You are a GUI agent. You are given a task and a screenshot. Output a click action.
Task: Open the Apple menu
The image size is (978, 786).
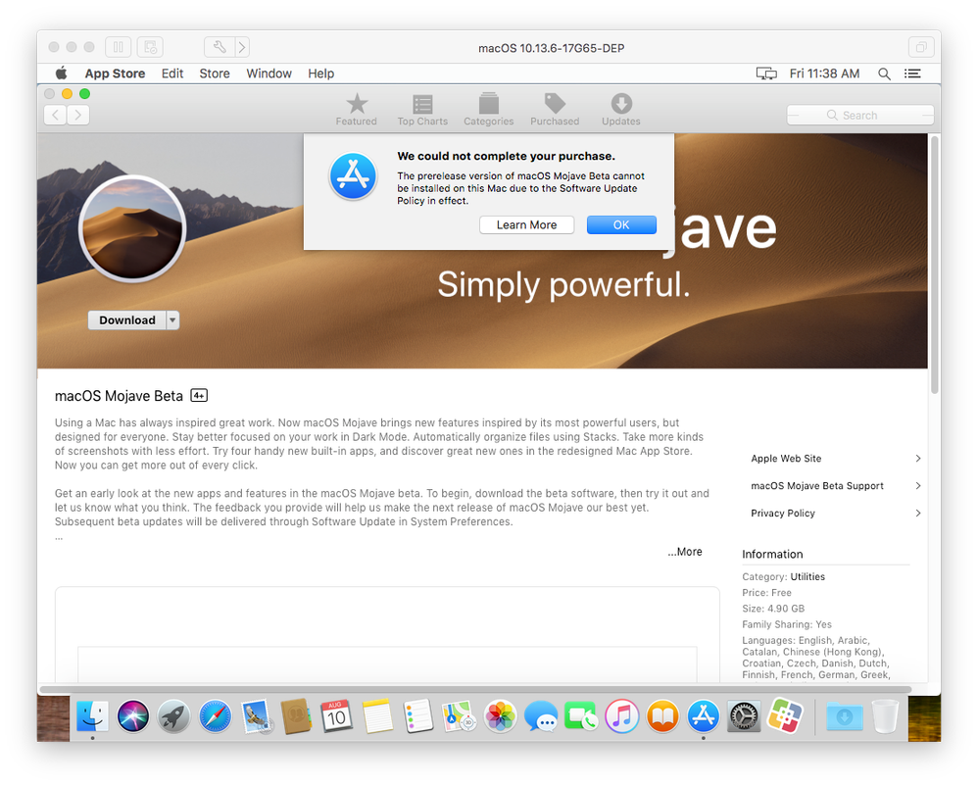(x=61, y=74)
